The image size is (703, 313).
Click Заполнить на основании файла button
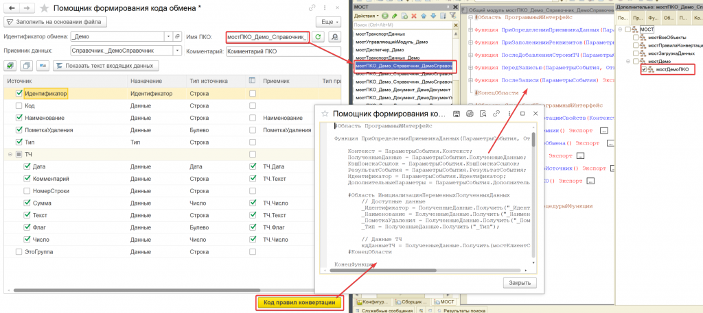55,22
